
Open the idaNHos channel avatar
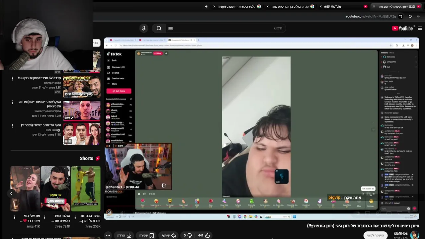(414, 235)
